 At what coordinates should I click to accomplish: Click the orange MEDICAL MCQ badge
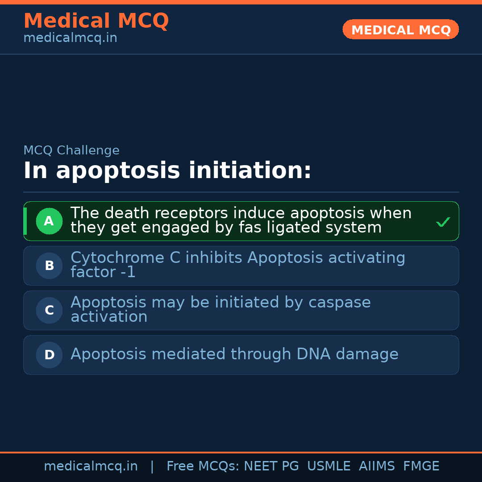(400, 30)
